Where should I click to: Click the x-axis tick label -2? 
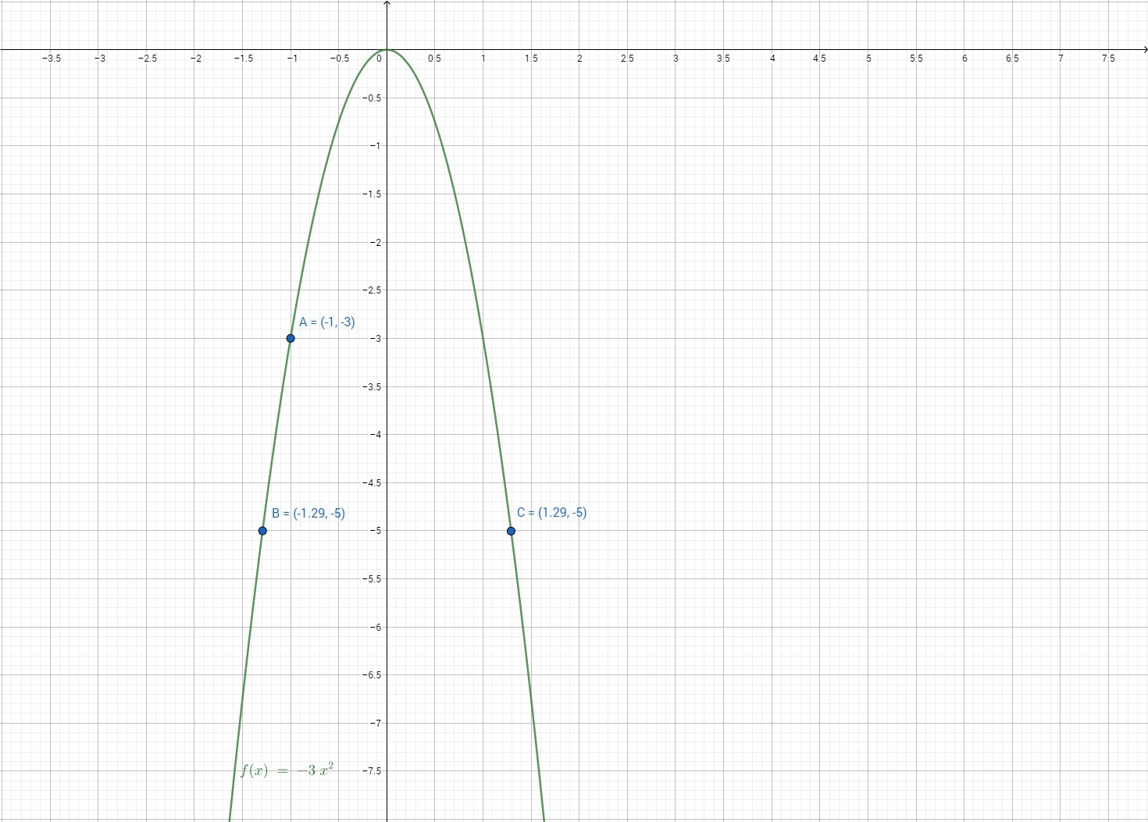click(195, 59)
